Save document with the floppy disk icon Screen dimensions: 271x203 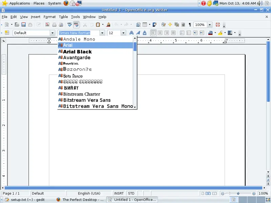[23, 25]
